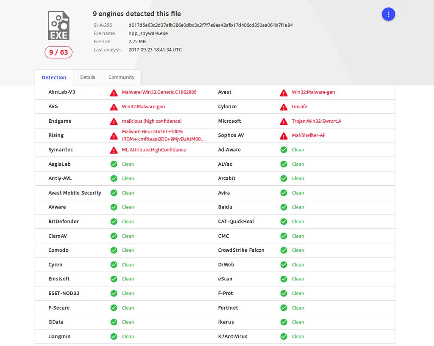434x346 pixels.
Task: Open the Community tab
Action: coord(122,77)
